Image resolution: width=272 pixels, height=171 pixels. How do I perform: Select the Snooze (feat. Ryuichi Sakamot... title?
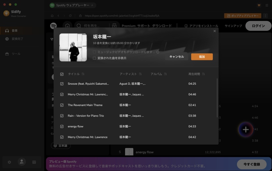(88, 84)
